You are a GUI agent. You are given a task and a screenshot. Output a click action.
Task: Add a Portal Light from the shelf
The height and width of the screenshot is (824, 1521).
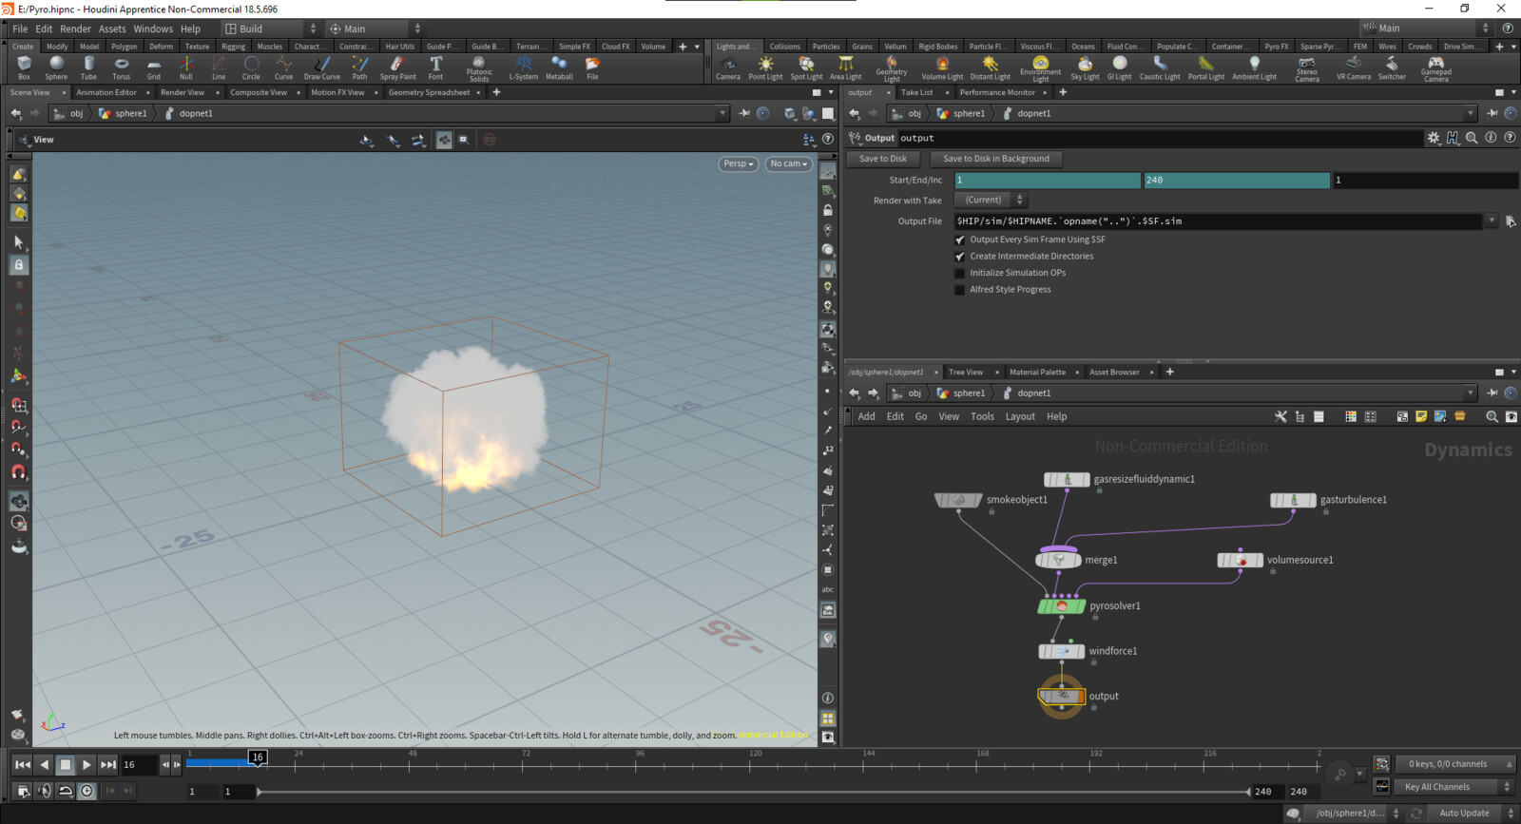tap(1206, 67)
